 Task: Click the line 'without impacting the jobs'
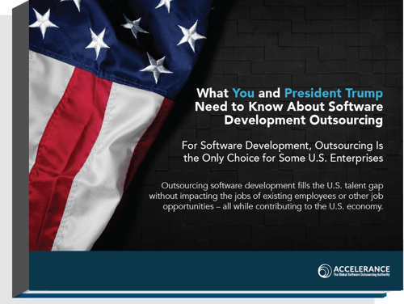[266, 196]
